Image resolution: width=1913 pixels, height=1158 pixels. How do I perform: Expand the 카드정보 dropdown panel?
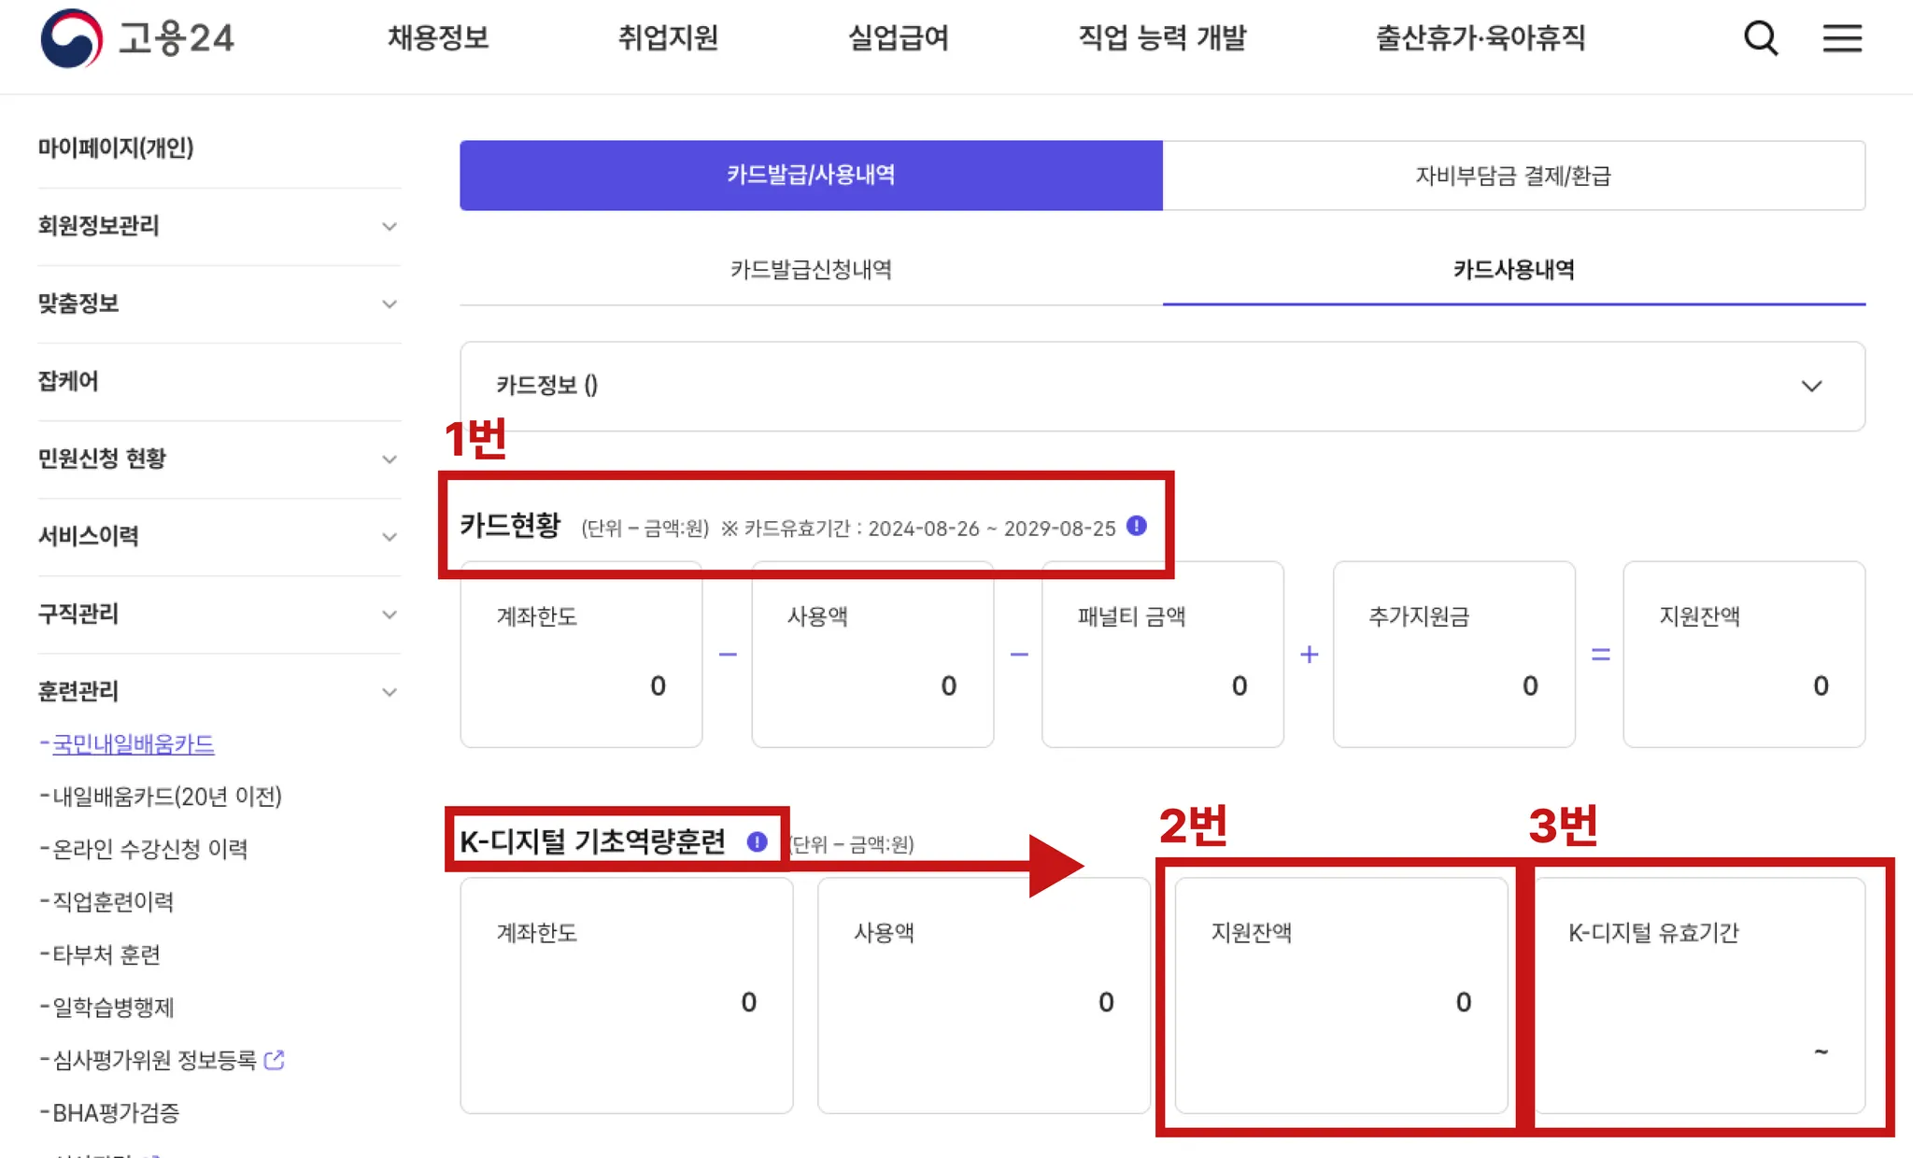coord(1810,386)
